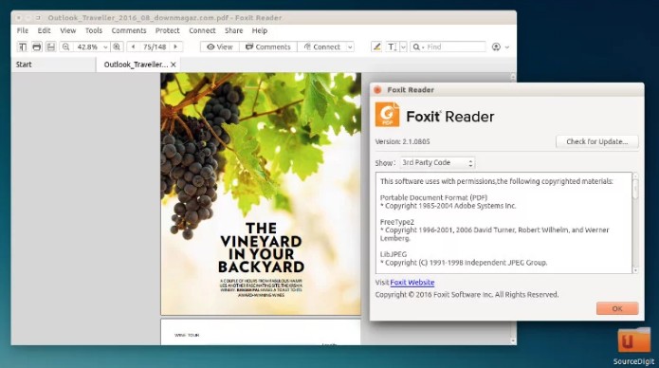
Task: Click the 'FreeType2' entry text
Action: click(x=397, y=222)
